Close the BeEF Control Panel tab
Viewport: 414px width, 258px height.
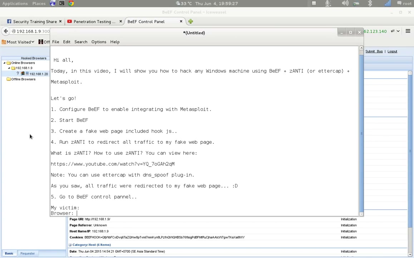point(181,21)
